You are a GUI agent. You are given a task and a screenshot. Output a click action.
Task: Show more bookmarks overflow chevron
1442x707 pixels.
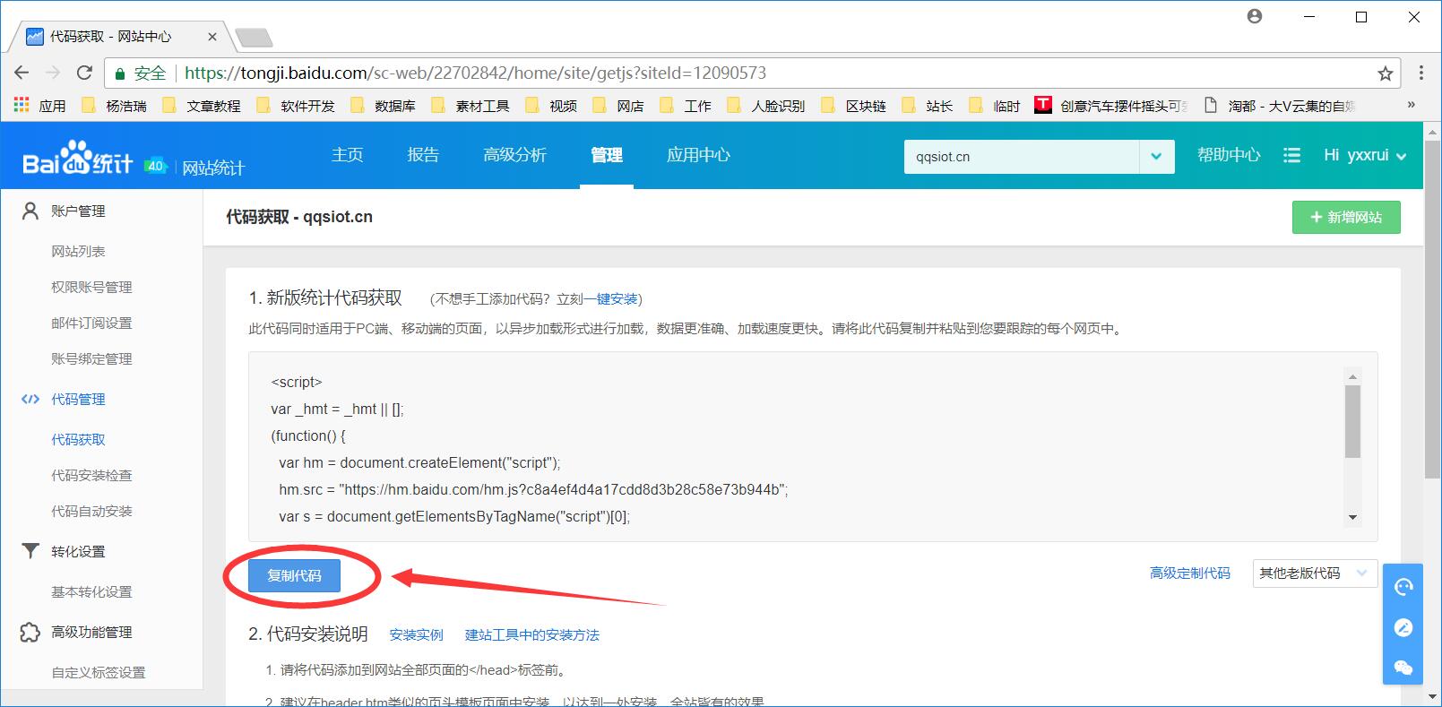(x=1411, y=105)
